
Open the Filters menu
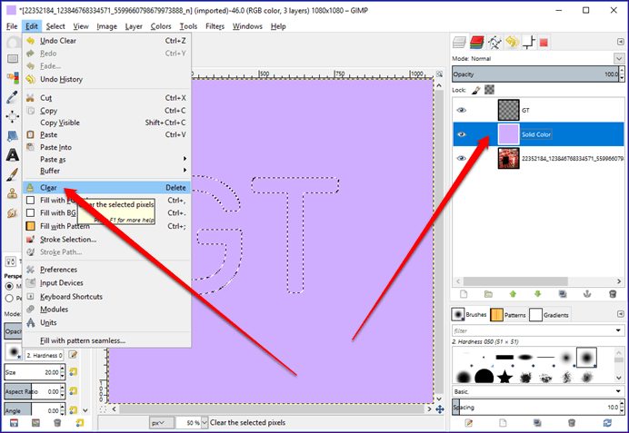215,26
